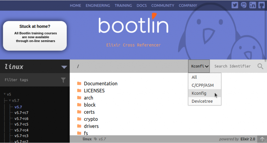Click the certs folder icon
Image resolution: width=267 pixels, height=143 pixels.
click(x=79, y=112)
